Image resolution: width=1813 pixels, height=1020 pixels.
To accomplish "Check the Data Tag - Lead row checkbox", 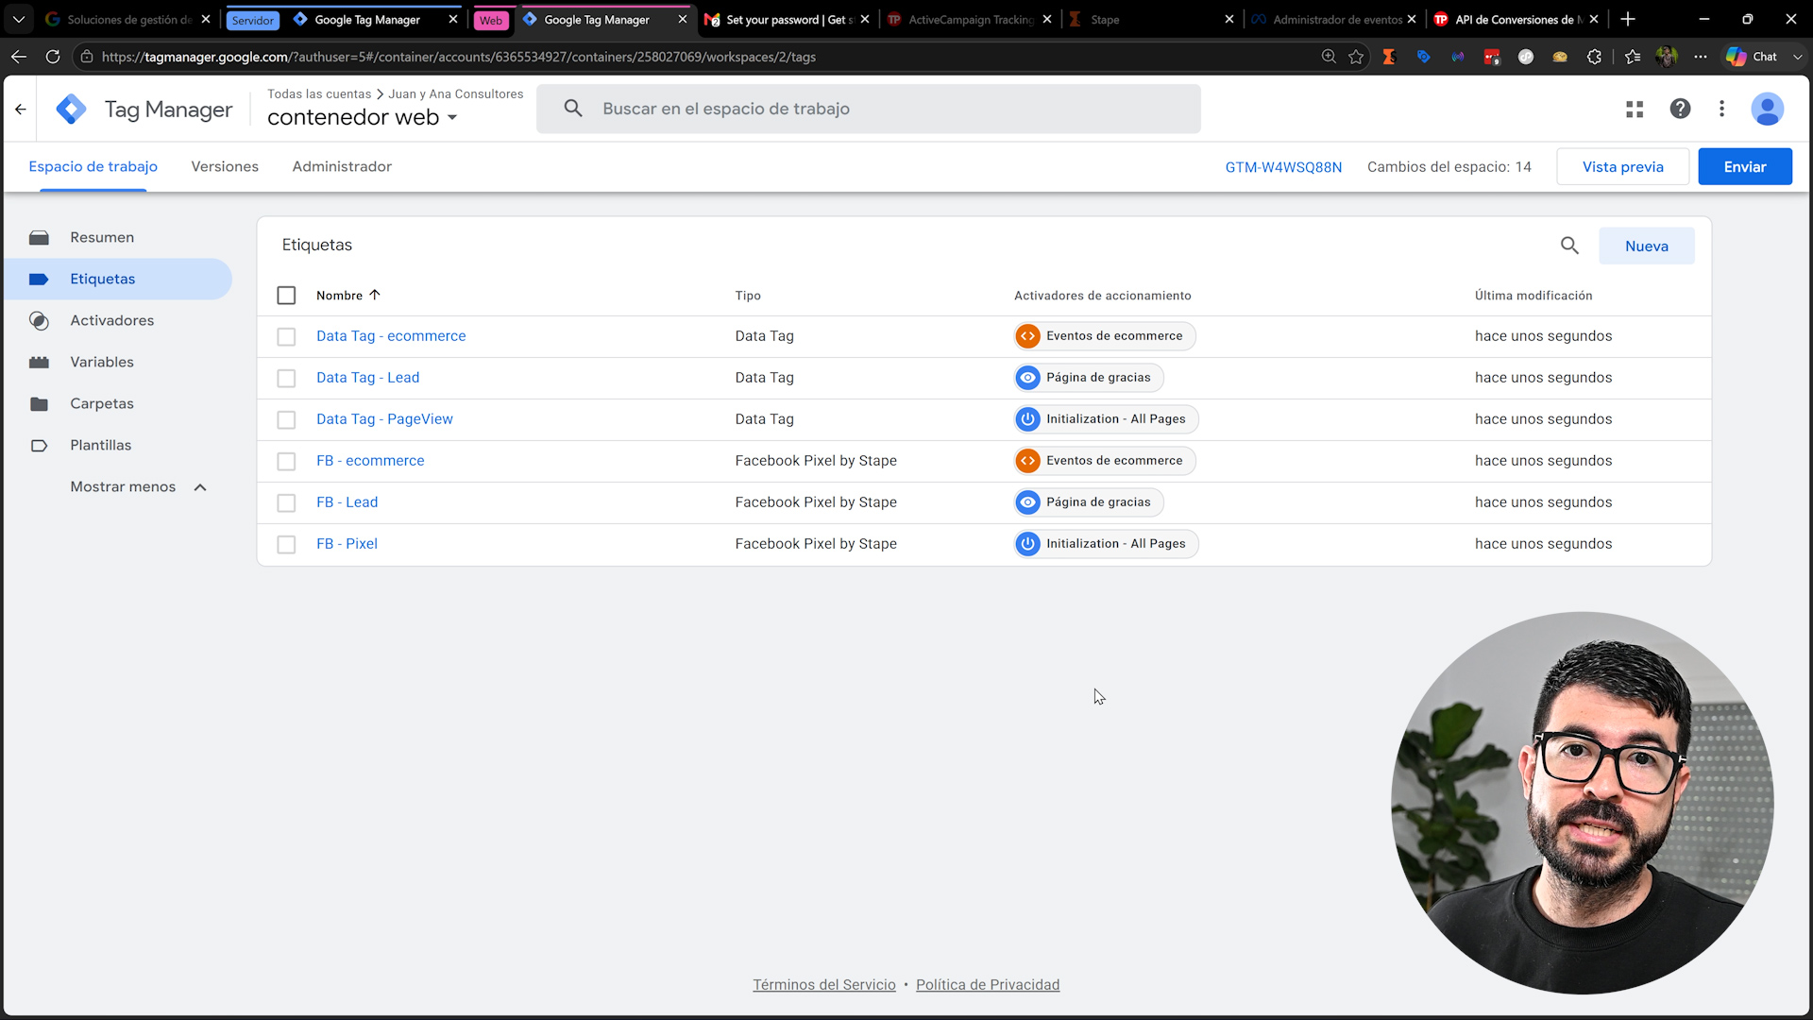I will click(x=286, y=379).
